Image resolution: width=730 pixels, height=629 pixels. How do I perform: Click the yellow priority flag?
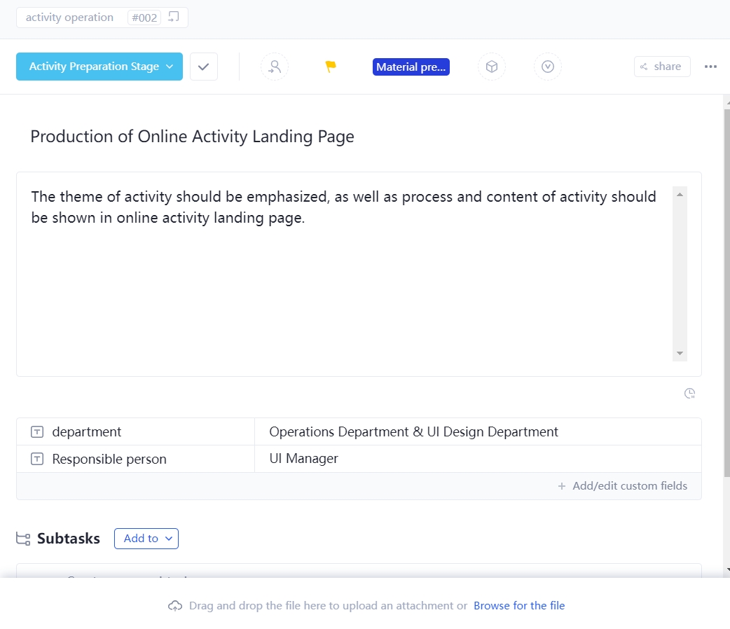[331, 67]
